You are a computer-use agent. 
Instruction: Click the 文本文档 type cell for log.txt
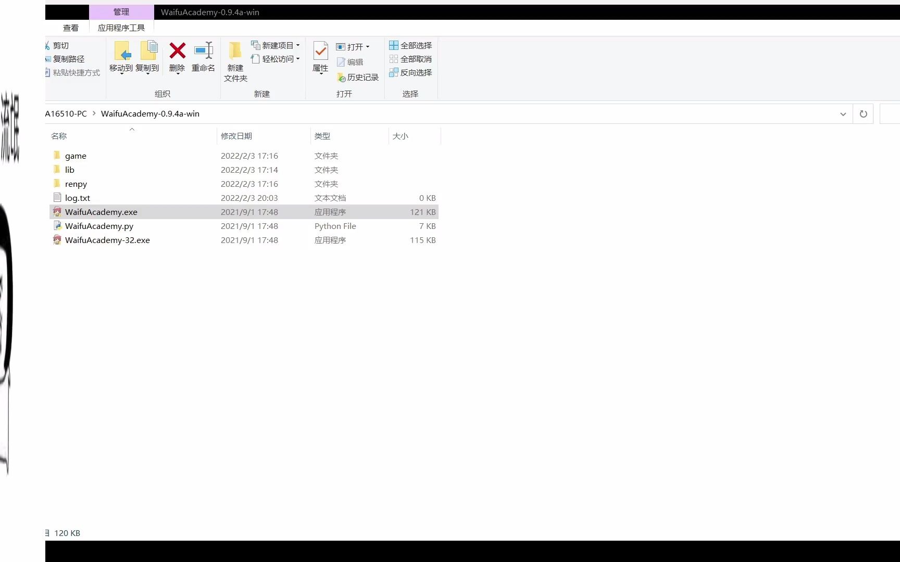coord(330,198)
